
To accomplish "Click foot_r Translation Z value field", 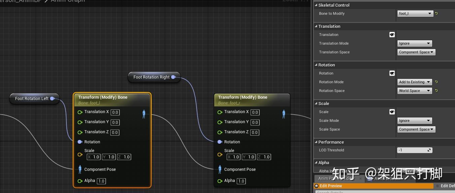I will click(255, 133).
